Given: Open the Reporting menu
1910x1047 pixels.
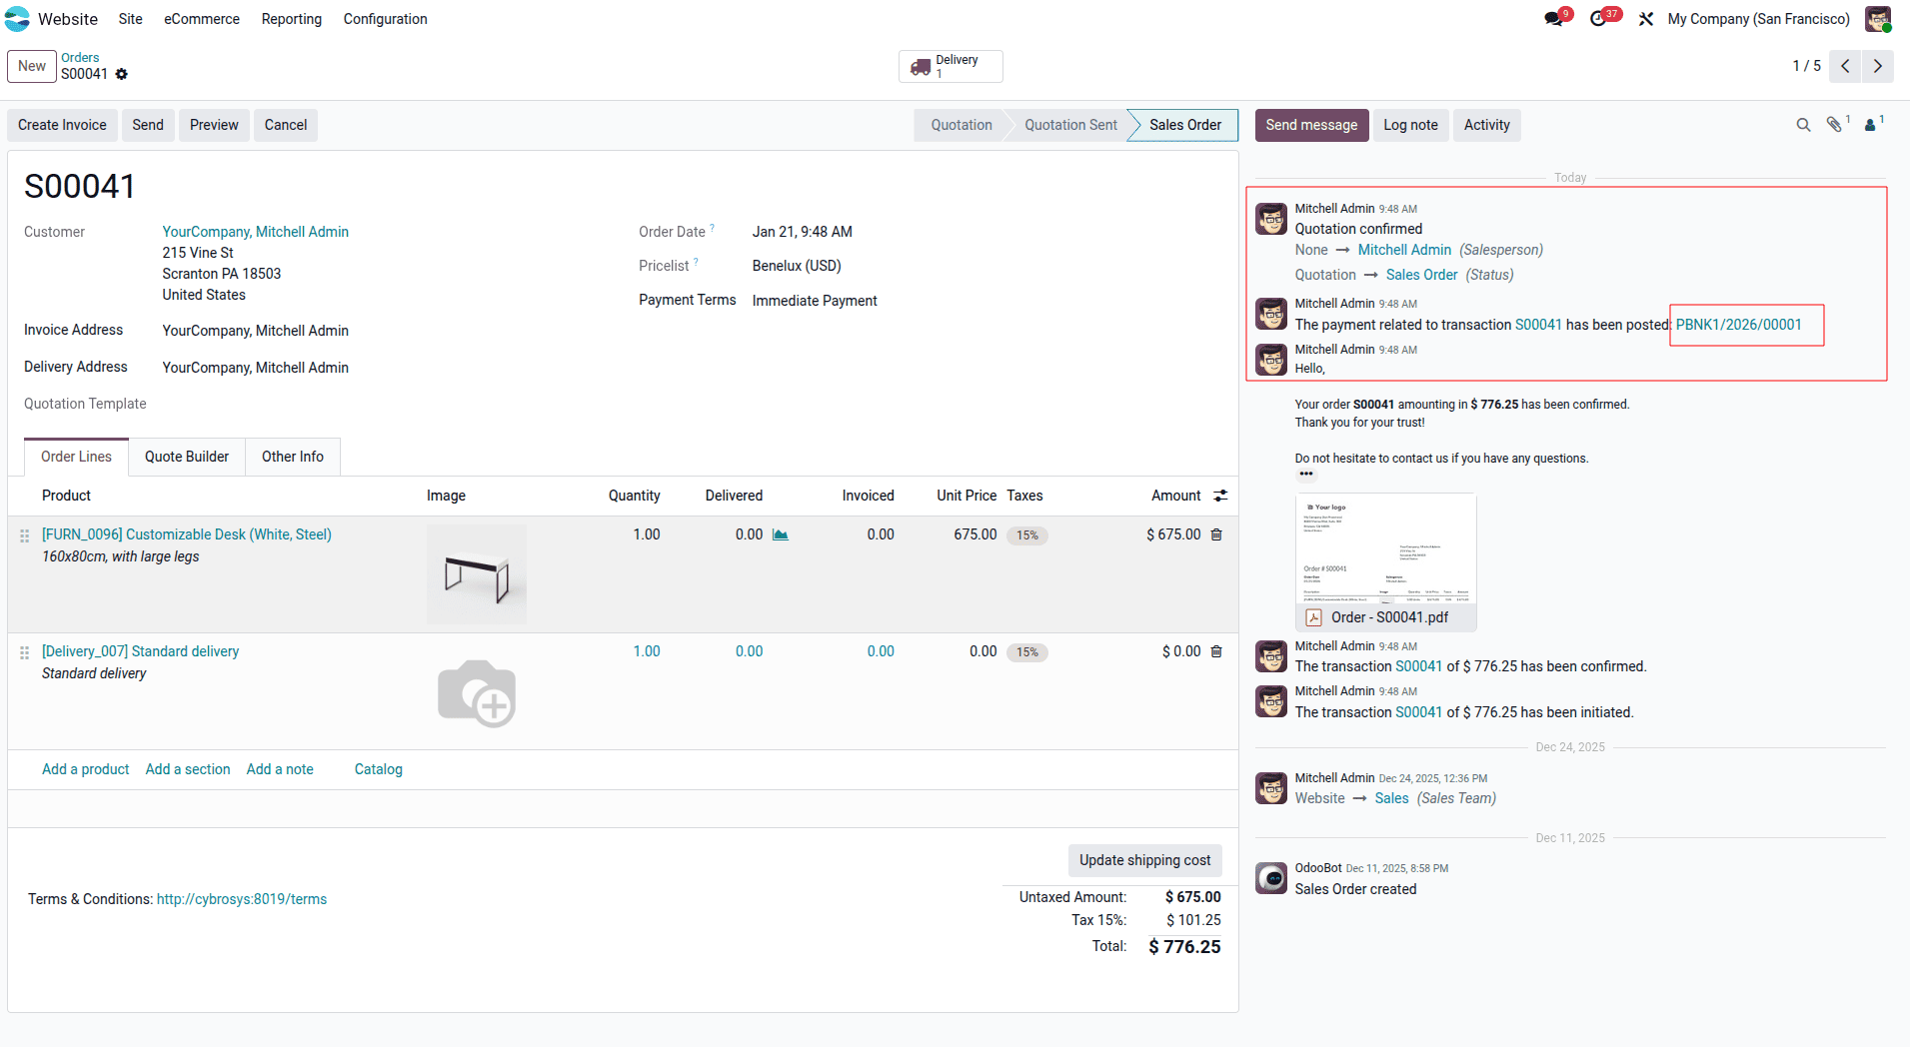Looking at the screenshot, I should click(291, 19).
